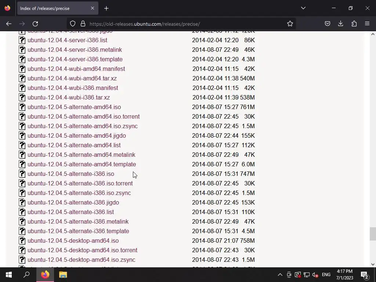Open a new browser tab

coord(106,8)
